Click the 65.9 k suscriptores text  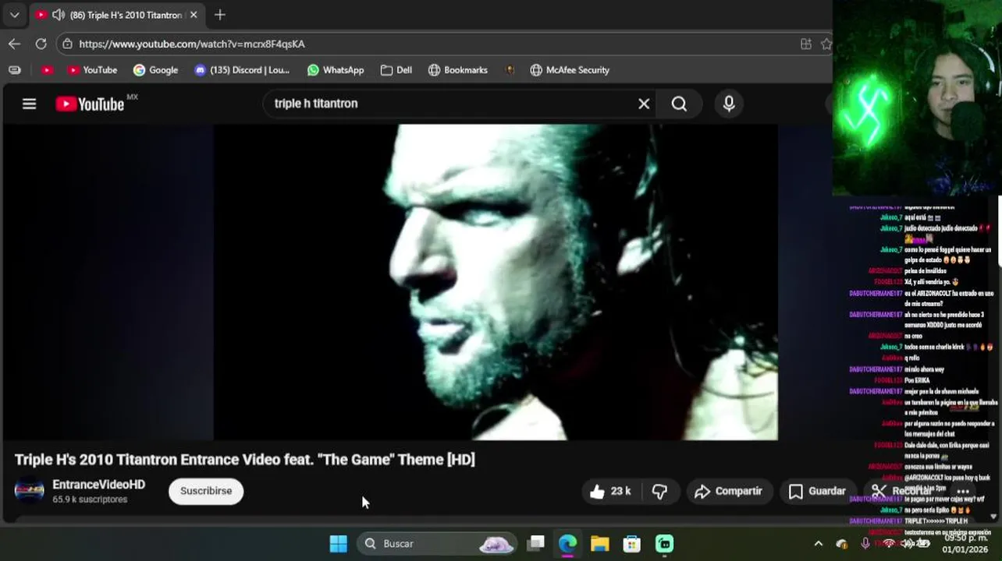click(x=90, y=499)
